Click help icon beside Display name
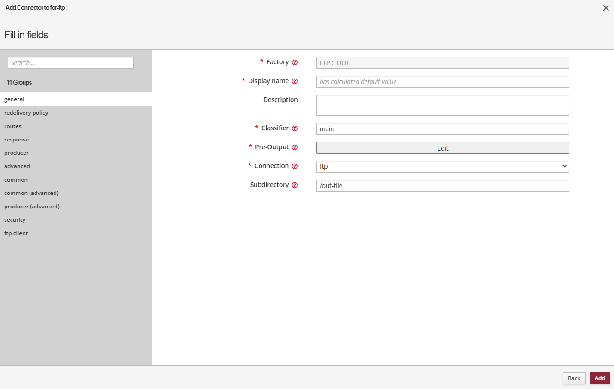The height and width of the screenshot is (389, 614). (x=295, y=81)
